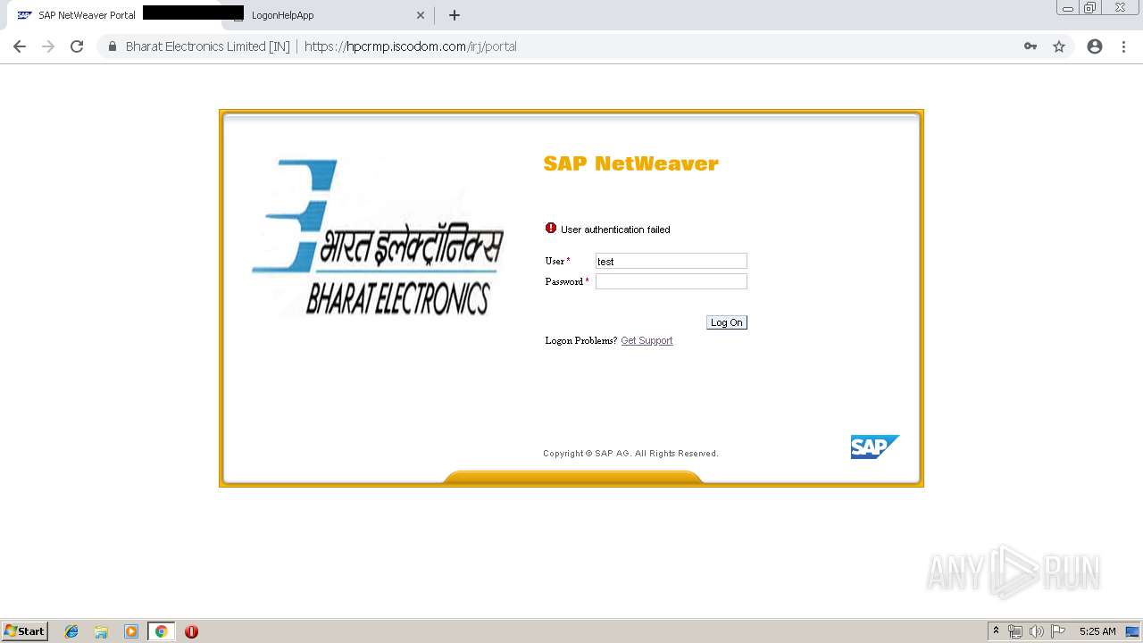Restore down the Chrome window
1143x643 pixels.
(1090, 8)
